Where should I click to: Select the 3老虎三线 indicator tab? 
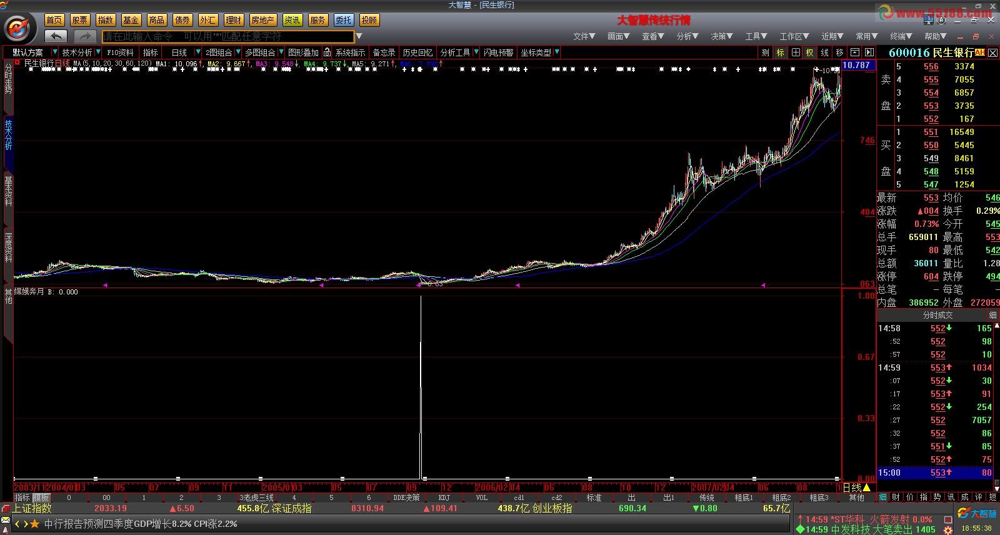(256, 497)
